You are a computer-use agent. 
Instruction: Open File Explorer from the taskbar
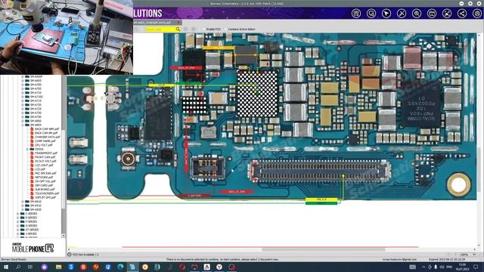click(58, 267)
